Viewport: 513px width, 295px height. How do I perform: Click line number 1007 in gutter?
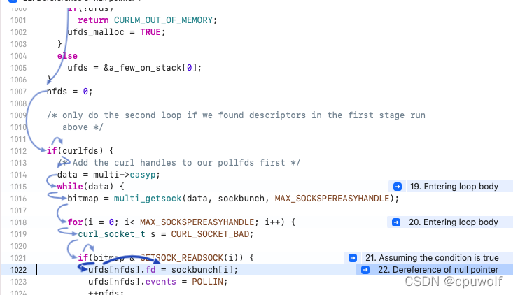[x=18, y=92]
